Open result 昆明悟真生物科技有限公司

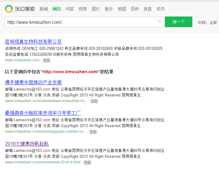(33, 42)
